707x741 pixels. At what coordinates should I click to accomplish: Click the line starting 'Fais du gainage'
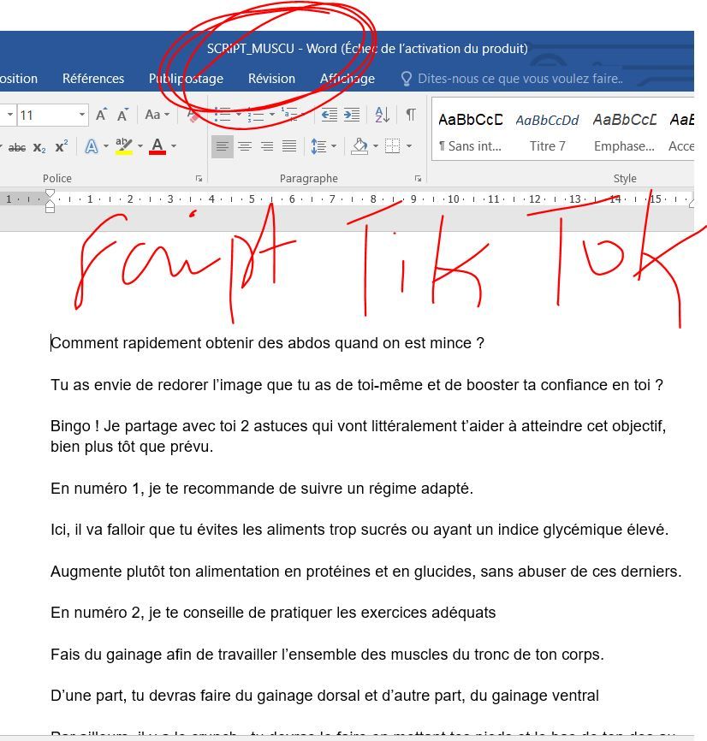[x=328, y=655]
